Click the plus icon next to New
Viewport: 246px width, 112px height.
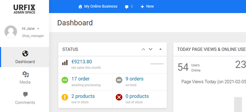pos(142,6)
